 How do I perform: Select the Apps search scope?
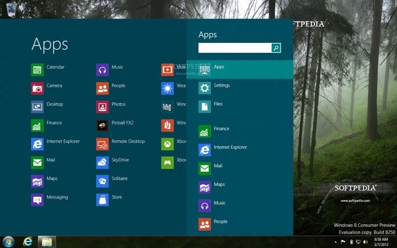(240, 69)
